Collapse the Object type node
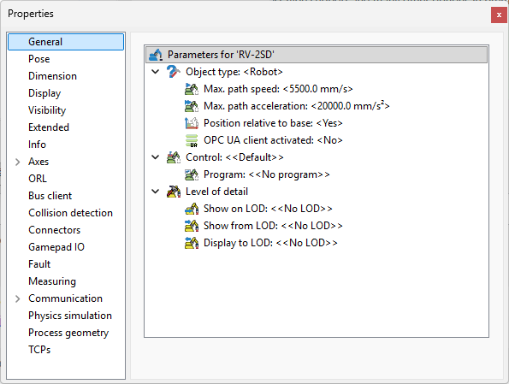 tap(156, 71)
